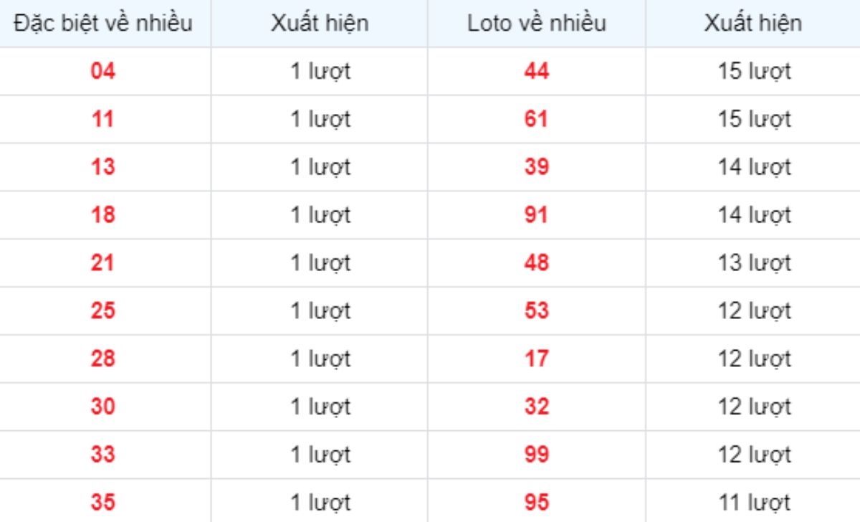The width and height of the screenshot is (860, 522).
Task: Click the '13 lượt' cell
Action: [754, 263]
